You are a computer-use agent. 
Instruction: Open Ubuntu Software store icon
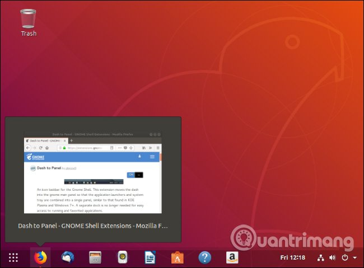pos(178,258)
